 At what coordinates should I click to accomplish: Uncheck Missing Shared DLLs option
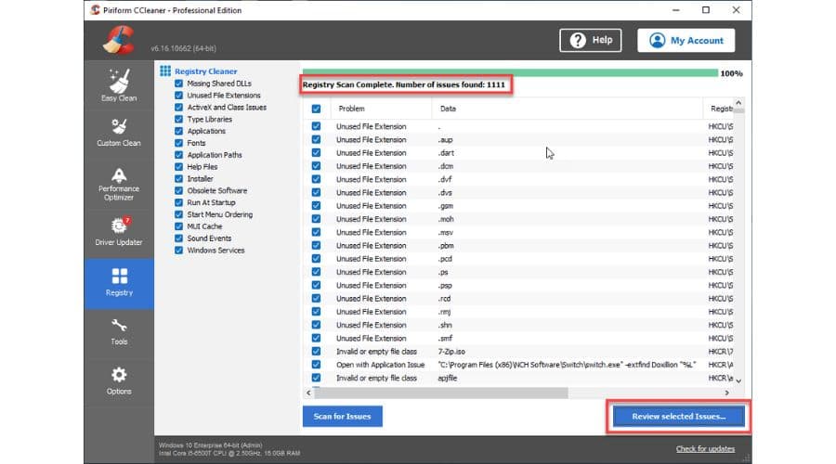[178, 84]
